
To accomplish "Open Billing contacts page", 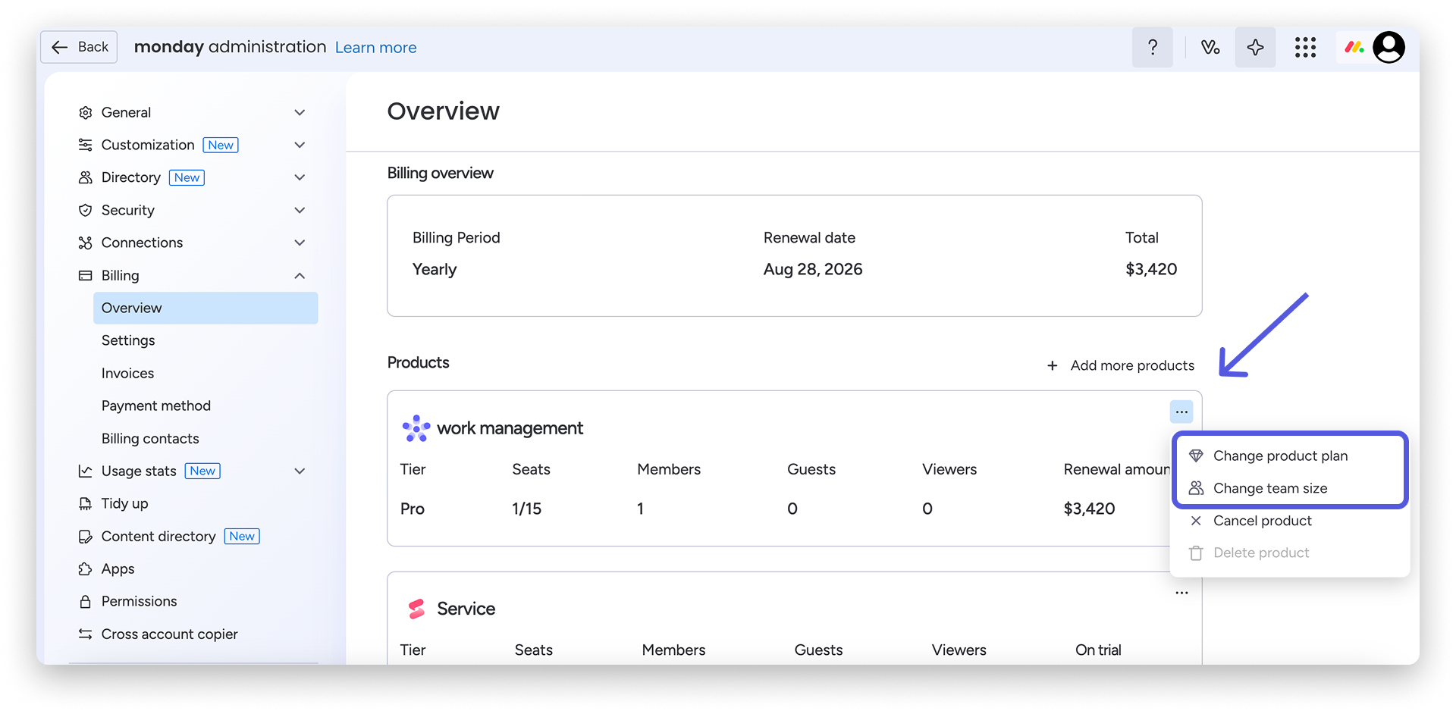I will [x=150, y=438].
